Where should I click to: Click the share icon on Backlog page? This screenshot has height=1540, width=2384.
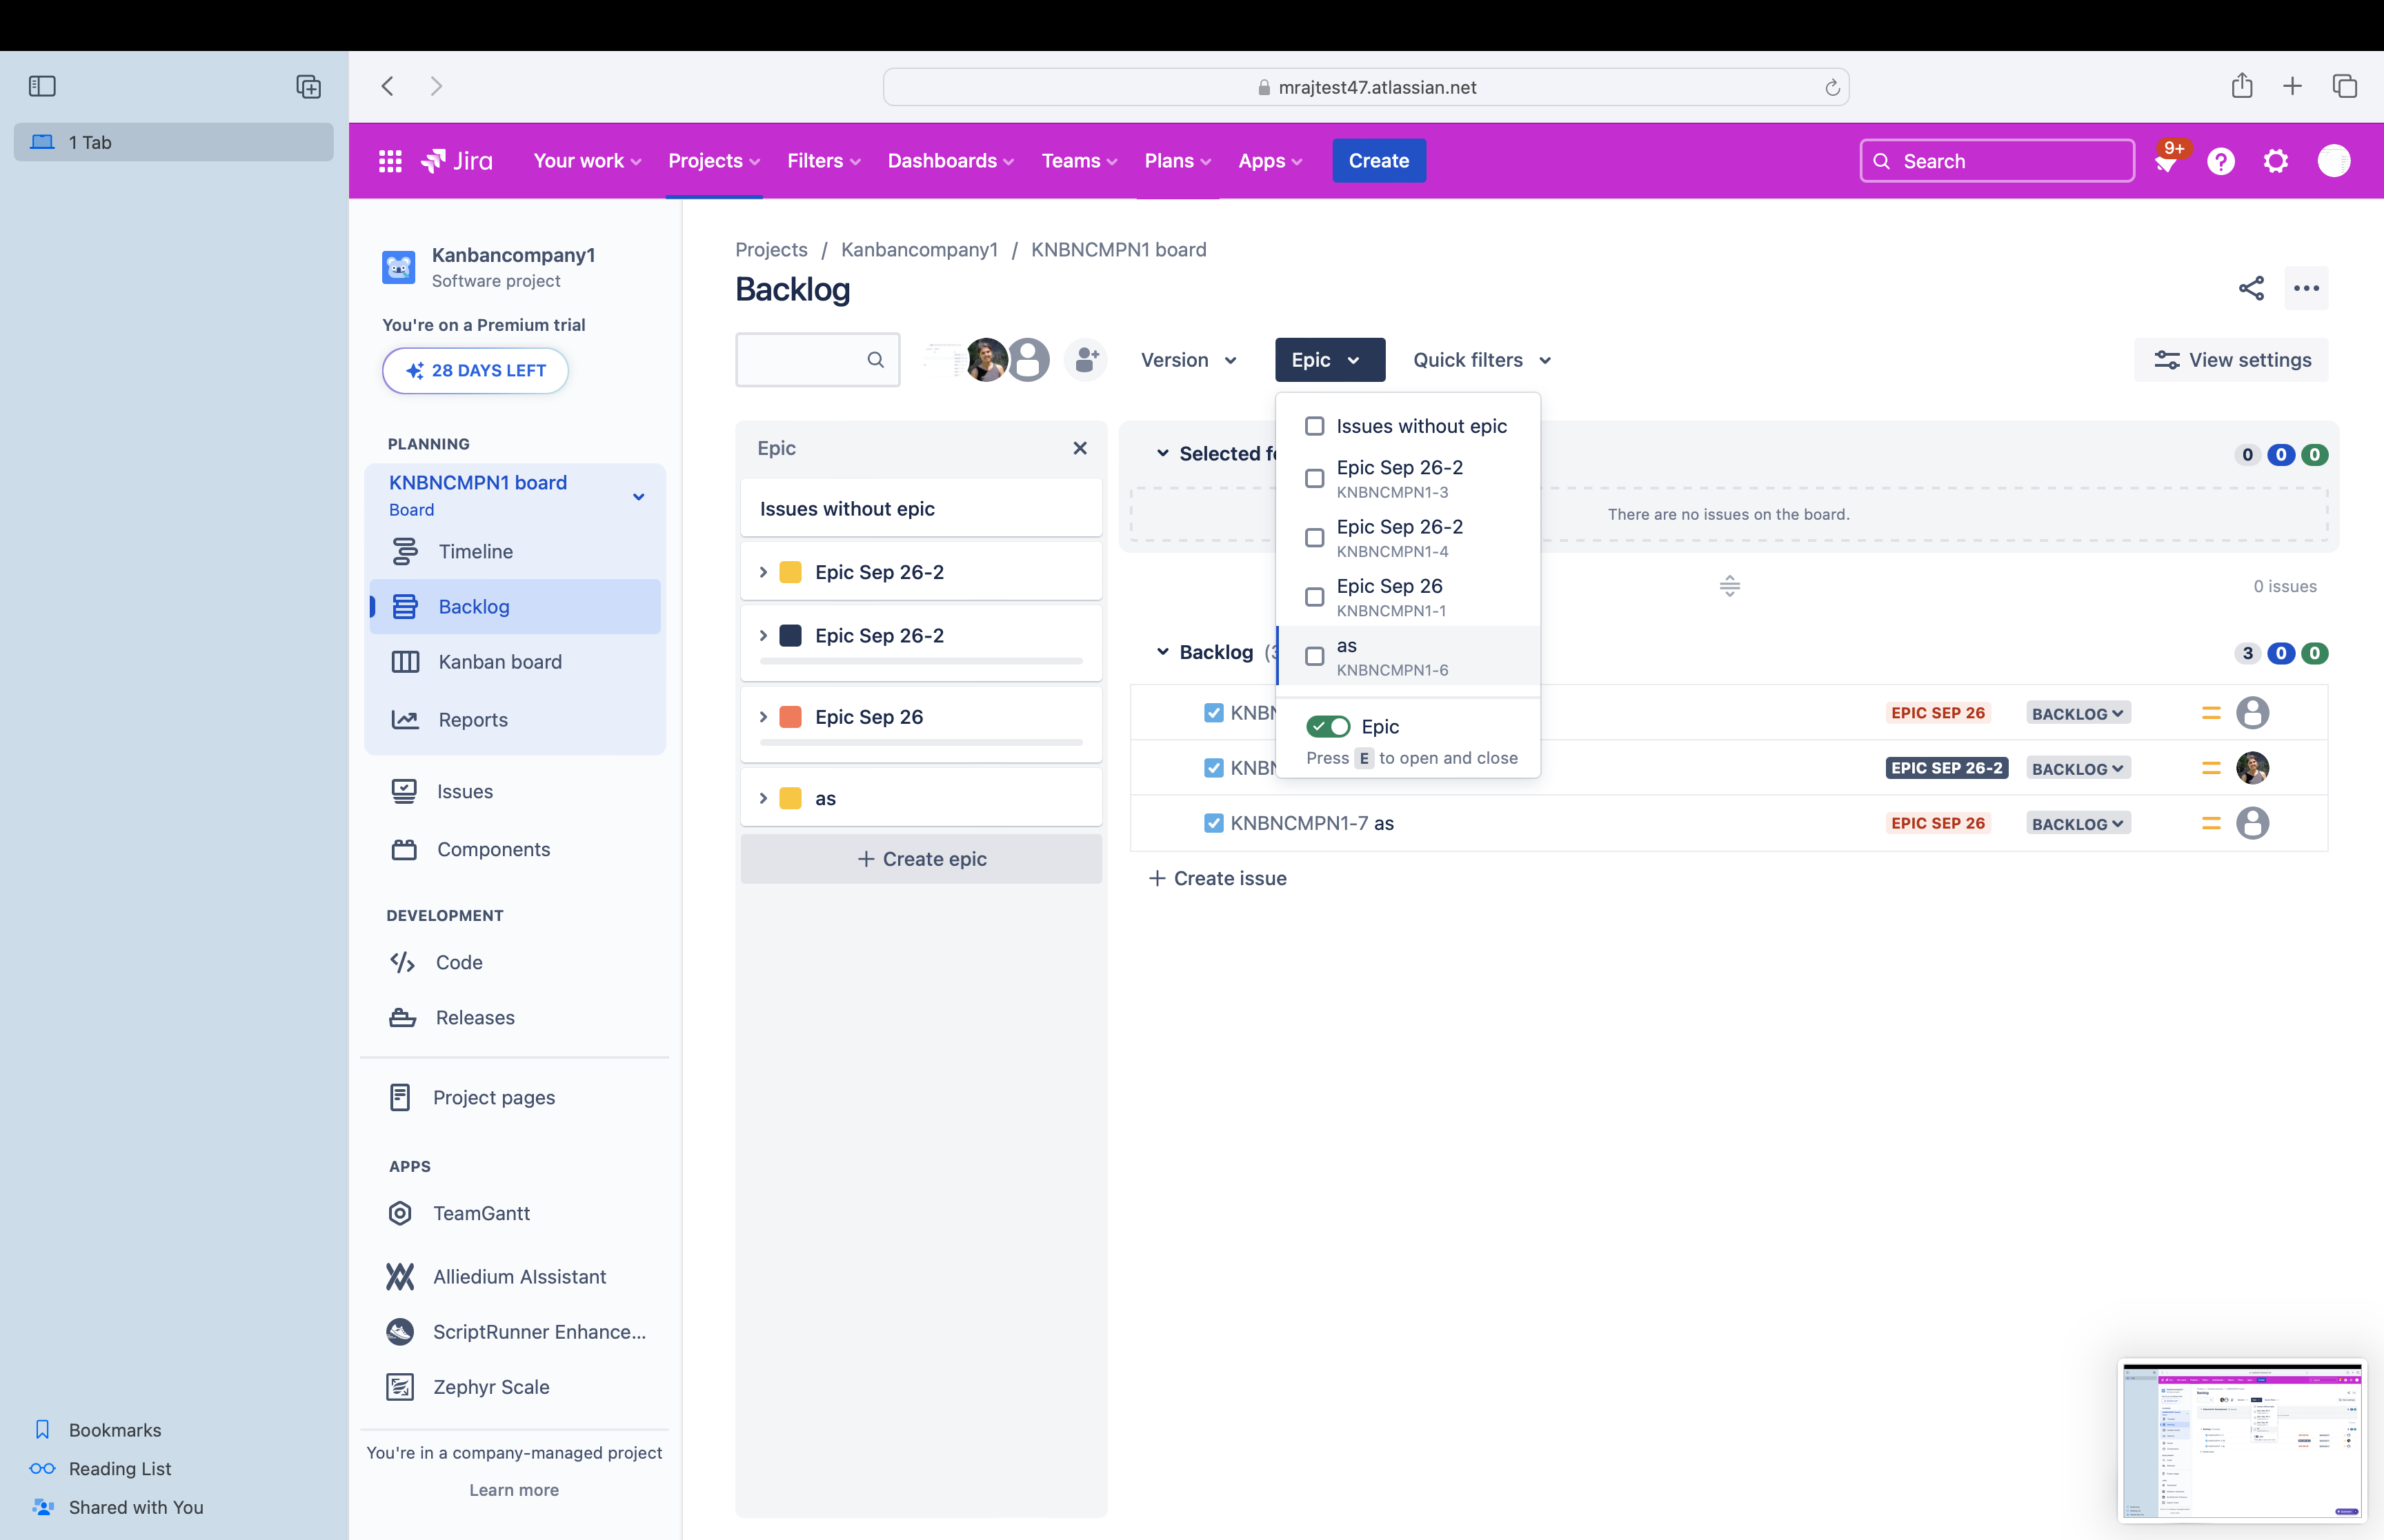pyautogui.click(x=2251, y=289)
